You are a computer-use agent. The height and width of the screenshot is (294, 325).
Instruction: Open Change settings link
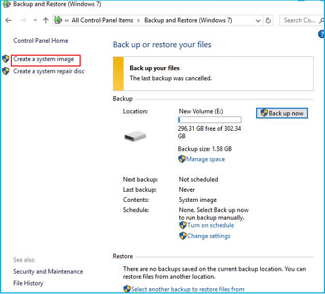click(209, 236)
